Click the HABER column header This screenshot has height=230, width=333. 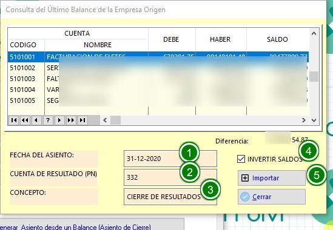[x=220, y=39]
